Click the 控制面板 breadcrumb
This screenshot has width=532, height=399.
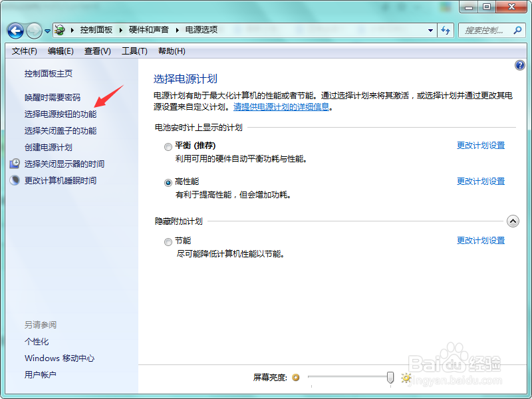tap(96, 30)
